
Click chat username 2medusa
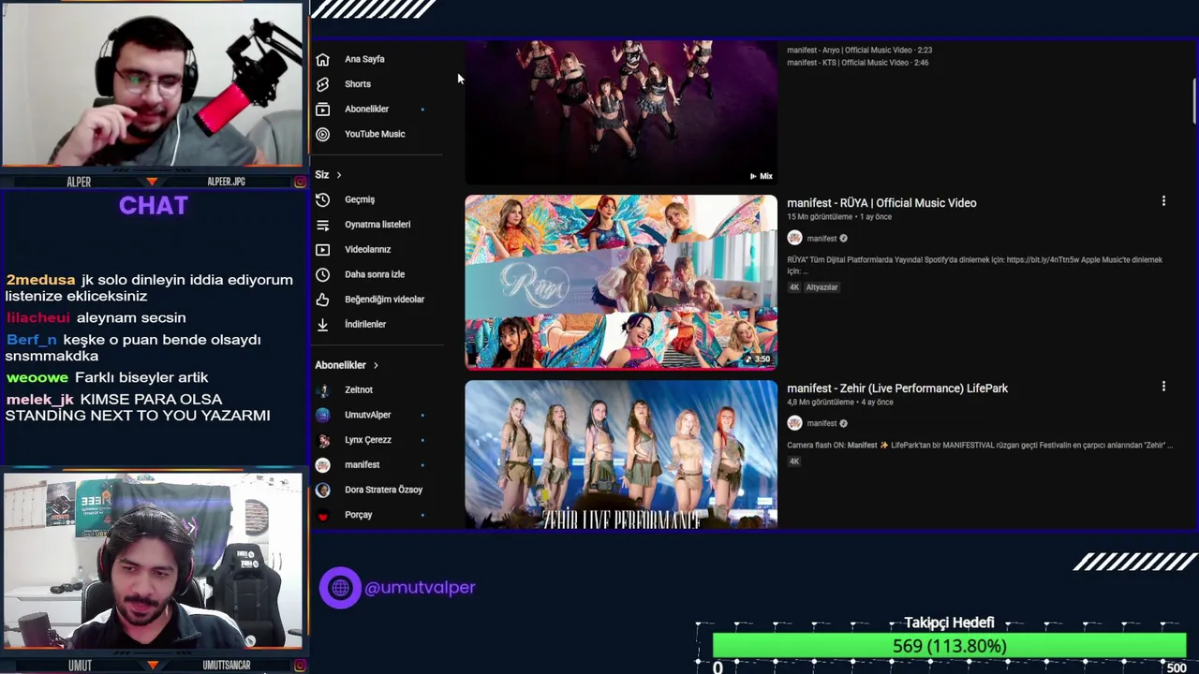coord(40,280)
